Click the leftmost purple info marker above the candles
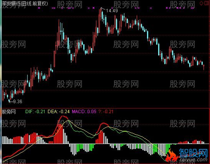The image size is (210, 164). pyautogui.click(x=39, y=8)
